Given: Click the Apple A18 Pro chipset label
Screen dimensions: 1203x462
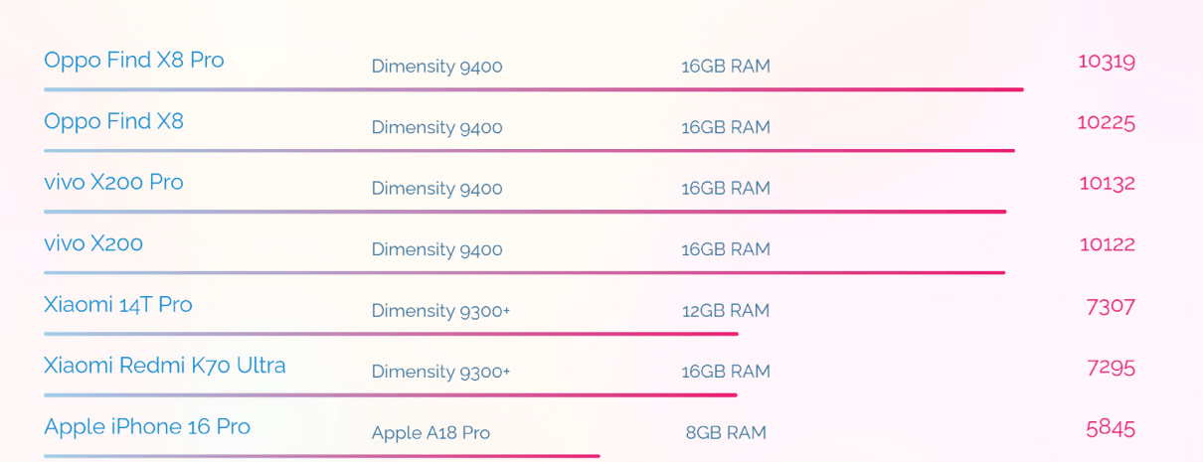Looking at the screenshot, I should tap(430, 433).
